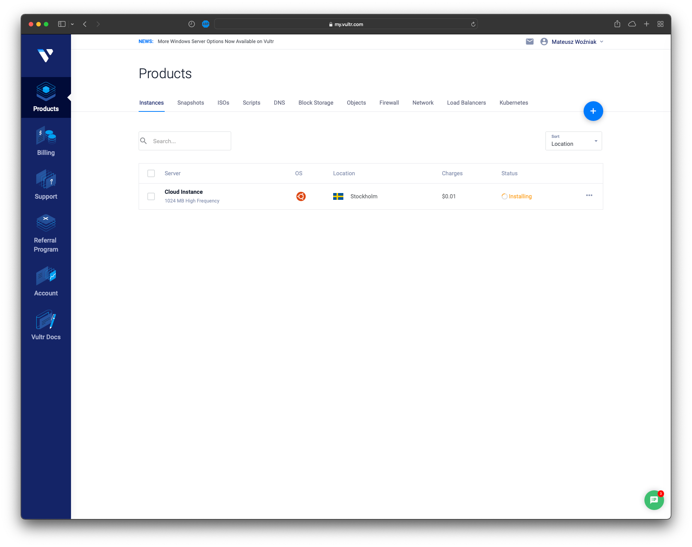The image size is (692, 547).
Task: Click the blue ABP extension icon
Action: [x=205, y=24]
